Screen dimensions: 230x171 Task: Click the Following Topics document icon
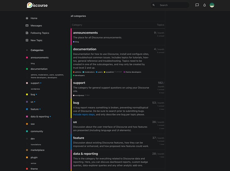(x=27, y=33)
